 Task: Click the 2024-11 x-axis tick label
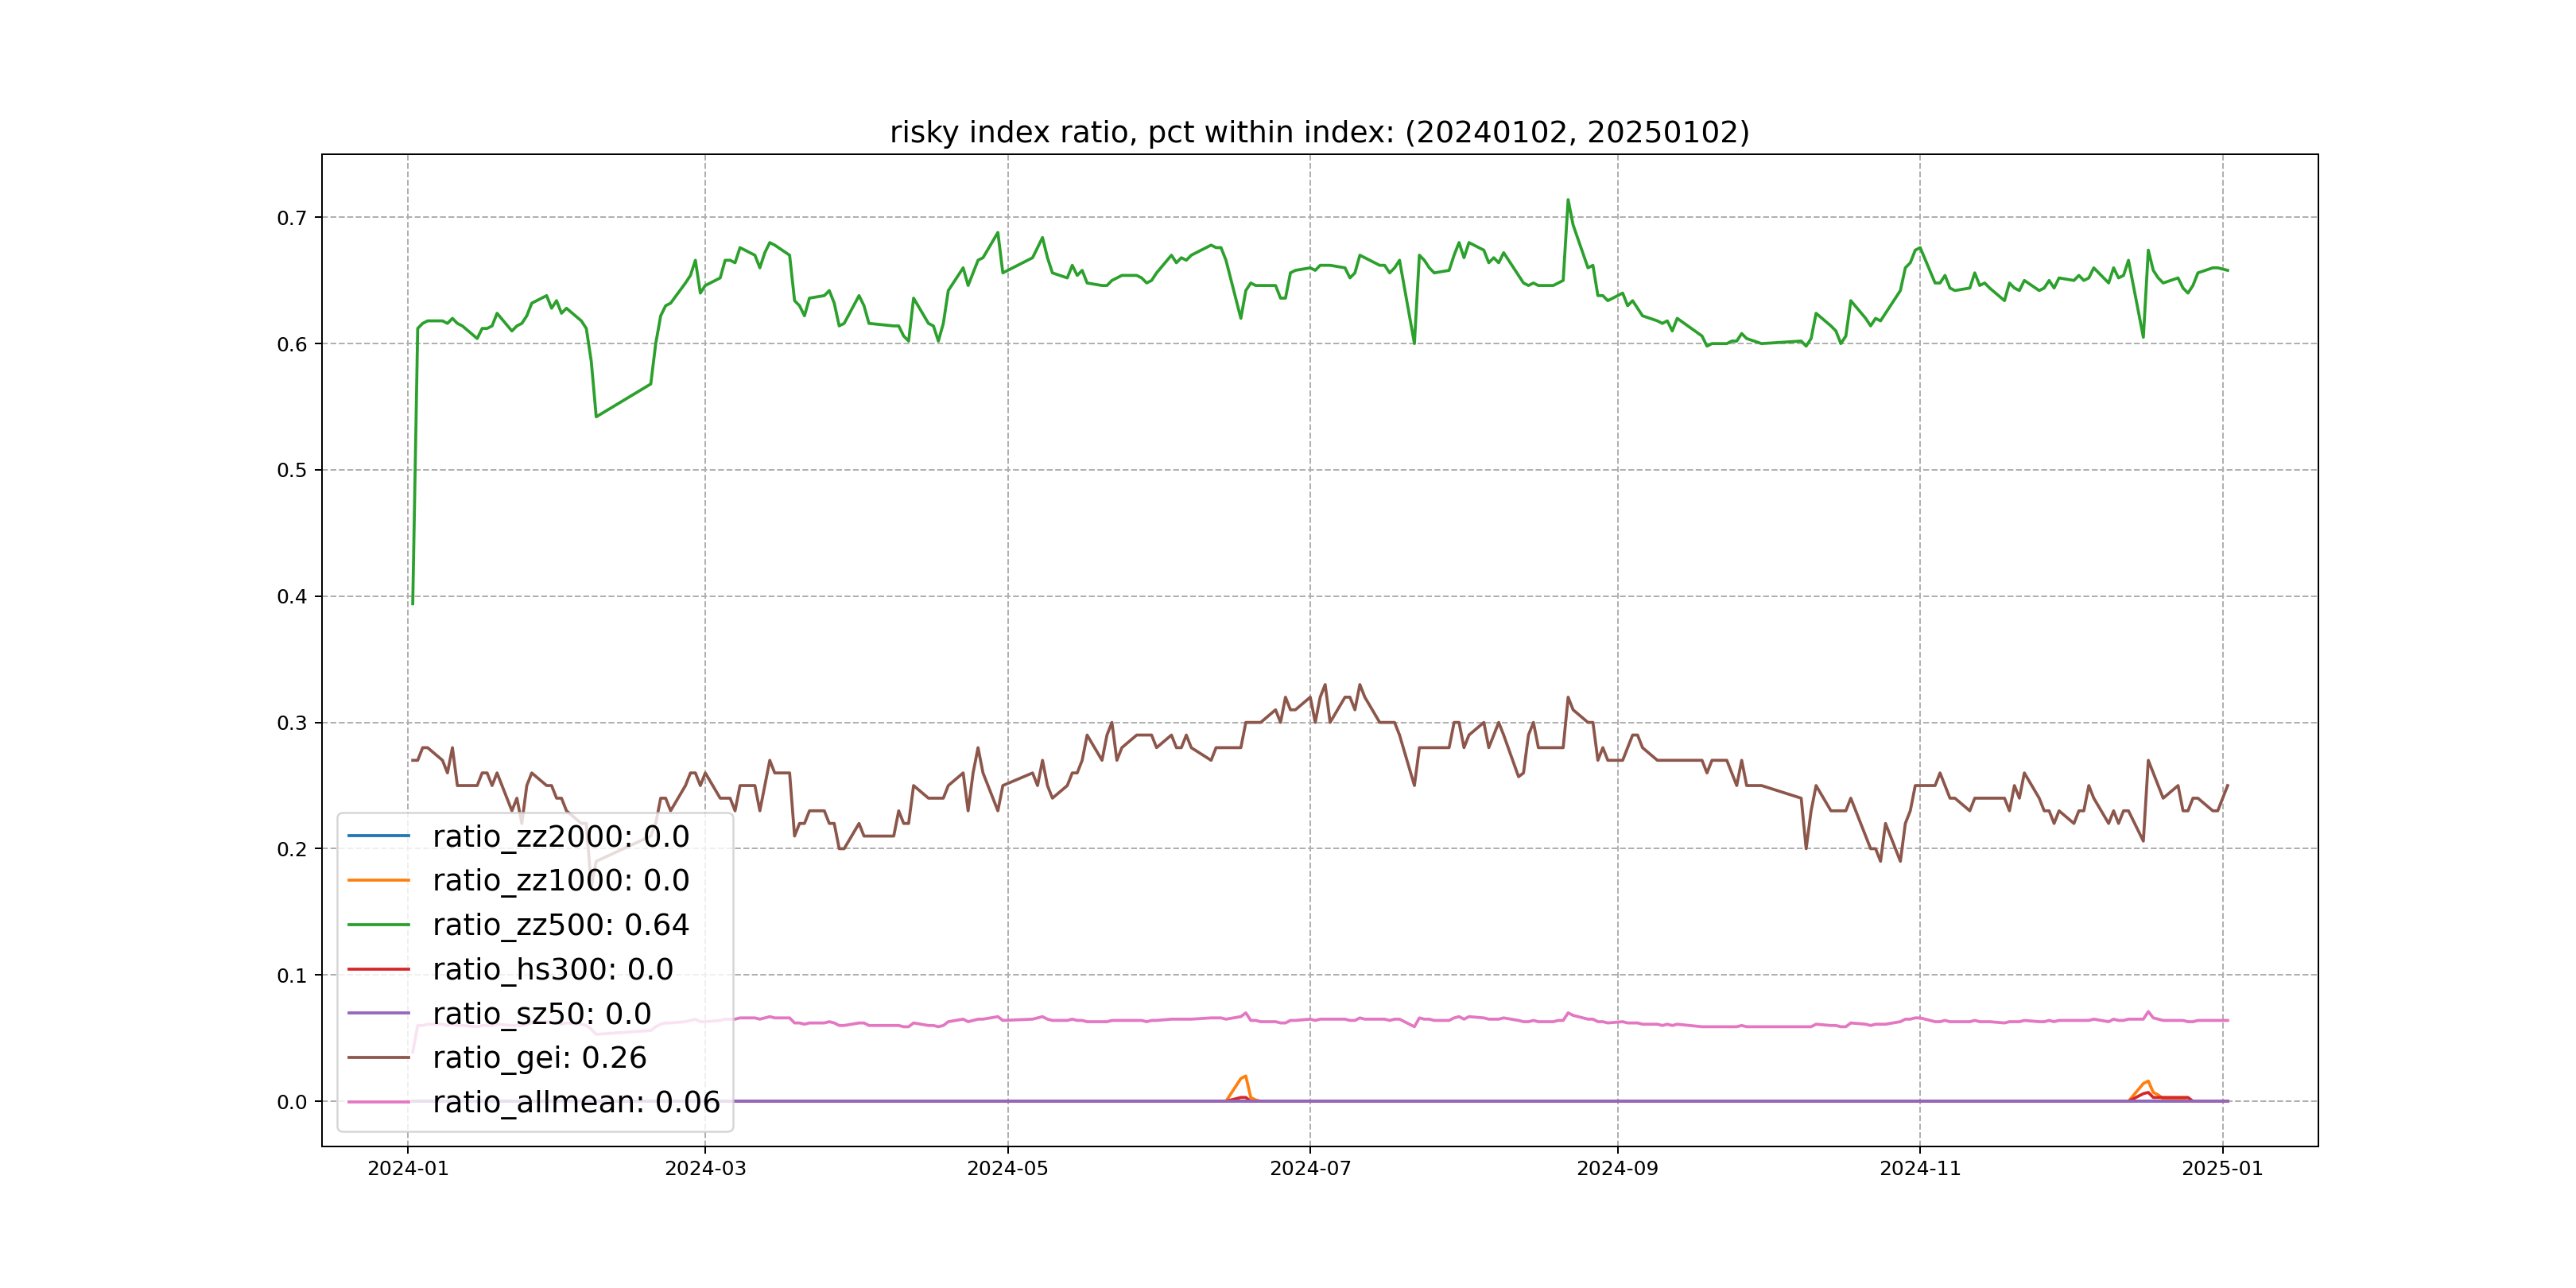click(x=1920, y=1168)
